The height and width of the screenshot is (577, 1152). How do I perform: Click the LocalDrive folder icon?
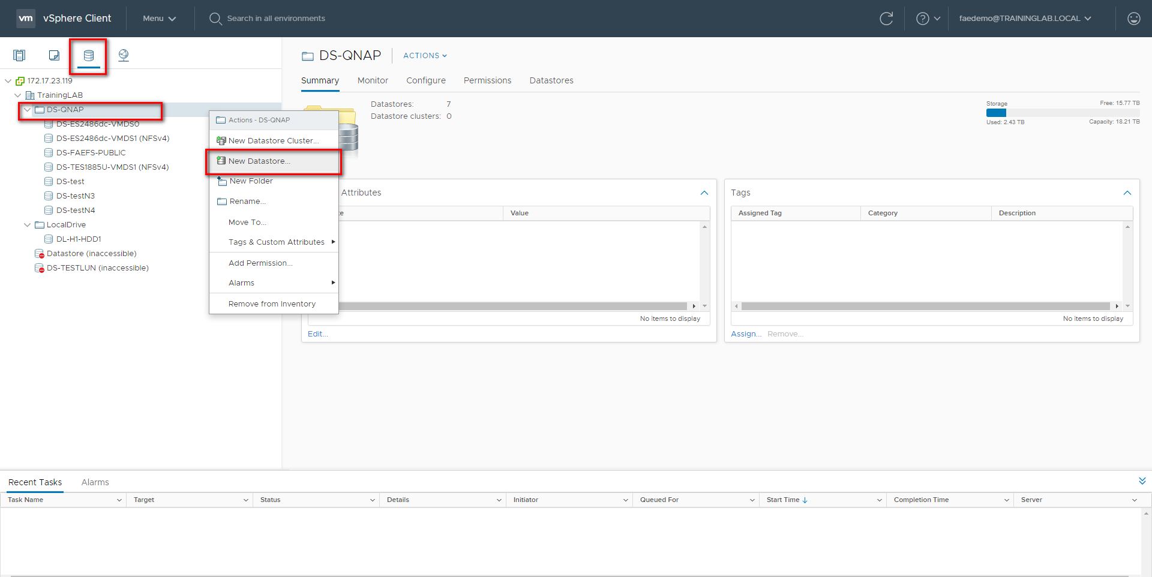[x=40, y=225]
